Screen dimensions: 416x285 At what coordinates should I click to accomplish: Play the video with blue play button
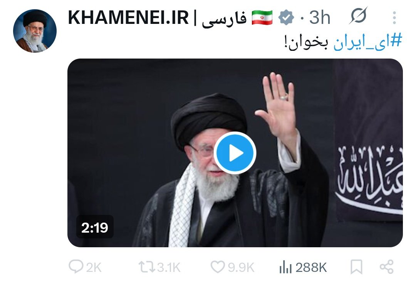[x=235, y=153]
